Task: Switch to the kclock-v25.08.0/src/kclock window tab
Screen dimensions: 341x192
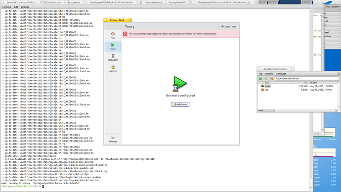Action: click(x=112, y=2)
